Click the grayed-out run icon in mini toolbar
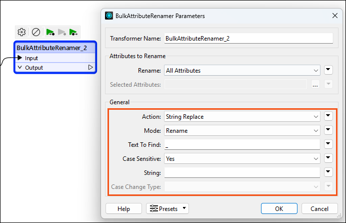 (x=62, y=32)
